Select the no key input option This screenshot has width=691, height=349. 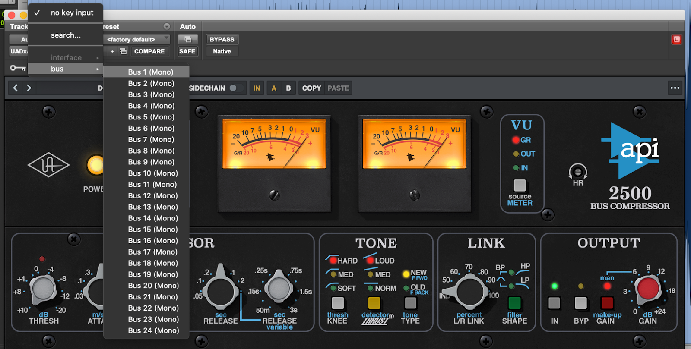tap(66, 13)
